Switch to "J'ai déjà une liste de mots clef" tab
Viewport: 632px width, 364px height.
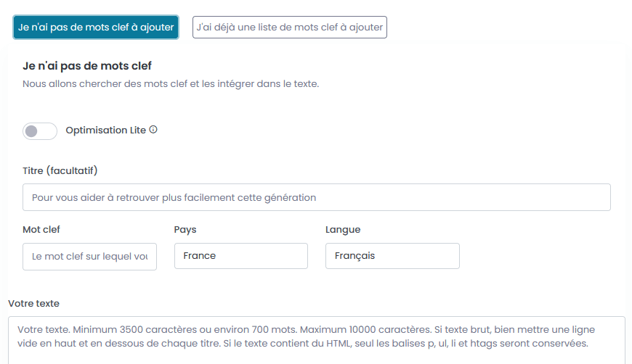(289, 28)
